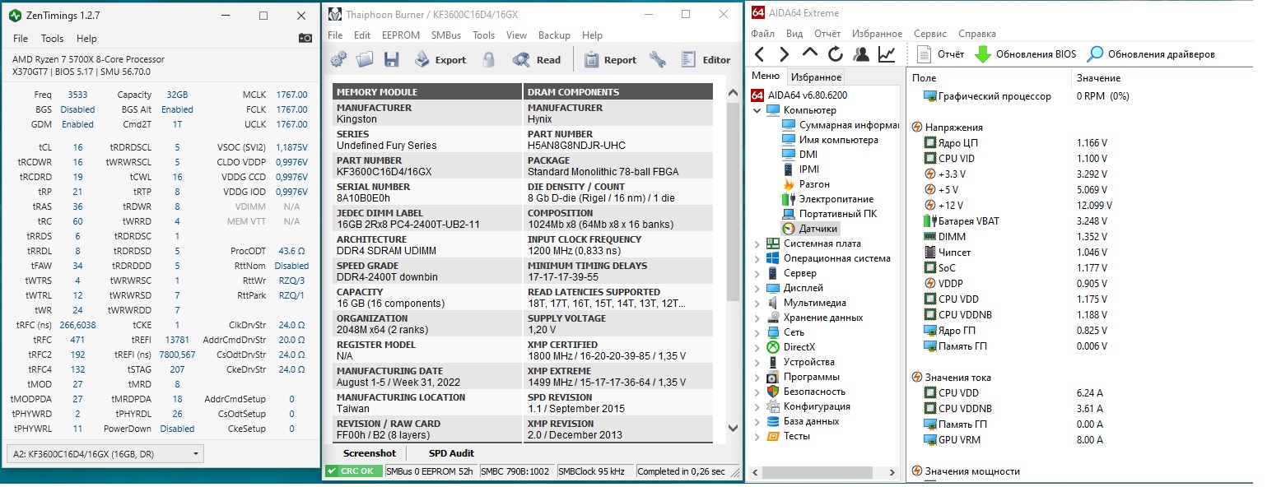Open ZenTimings memory module dropdown

[104, 454]
